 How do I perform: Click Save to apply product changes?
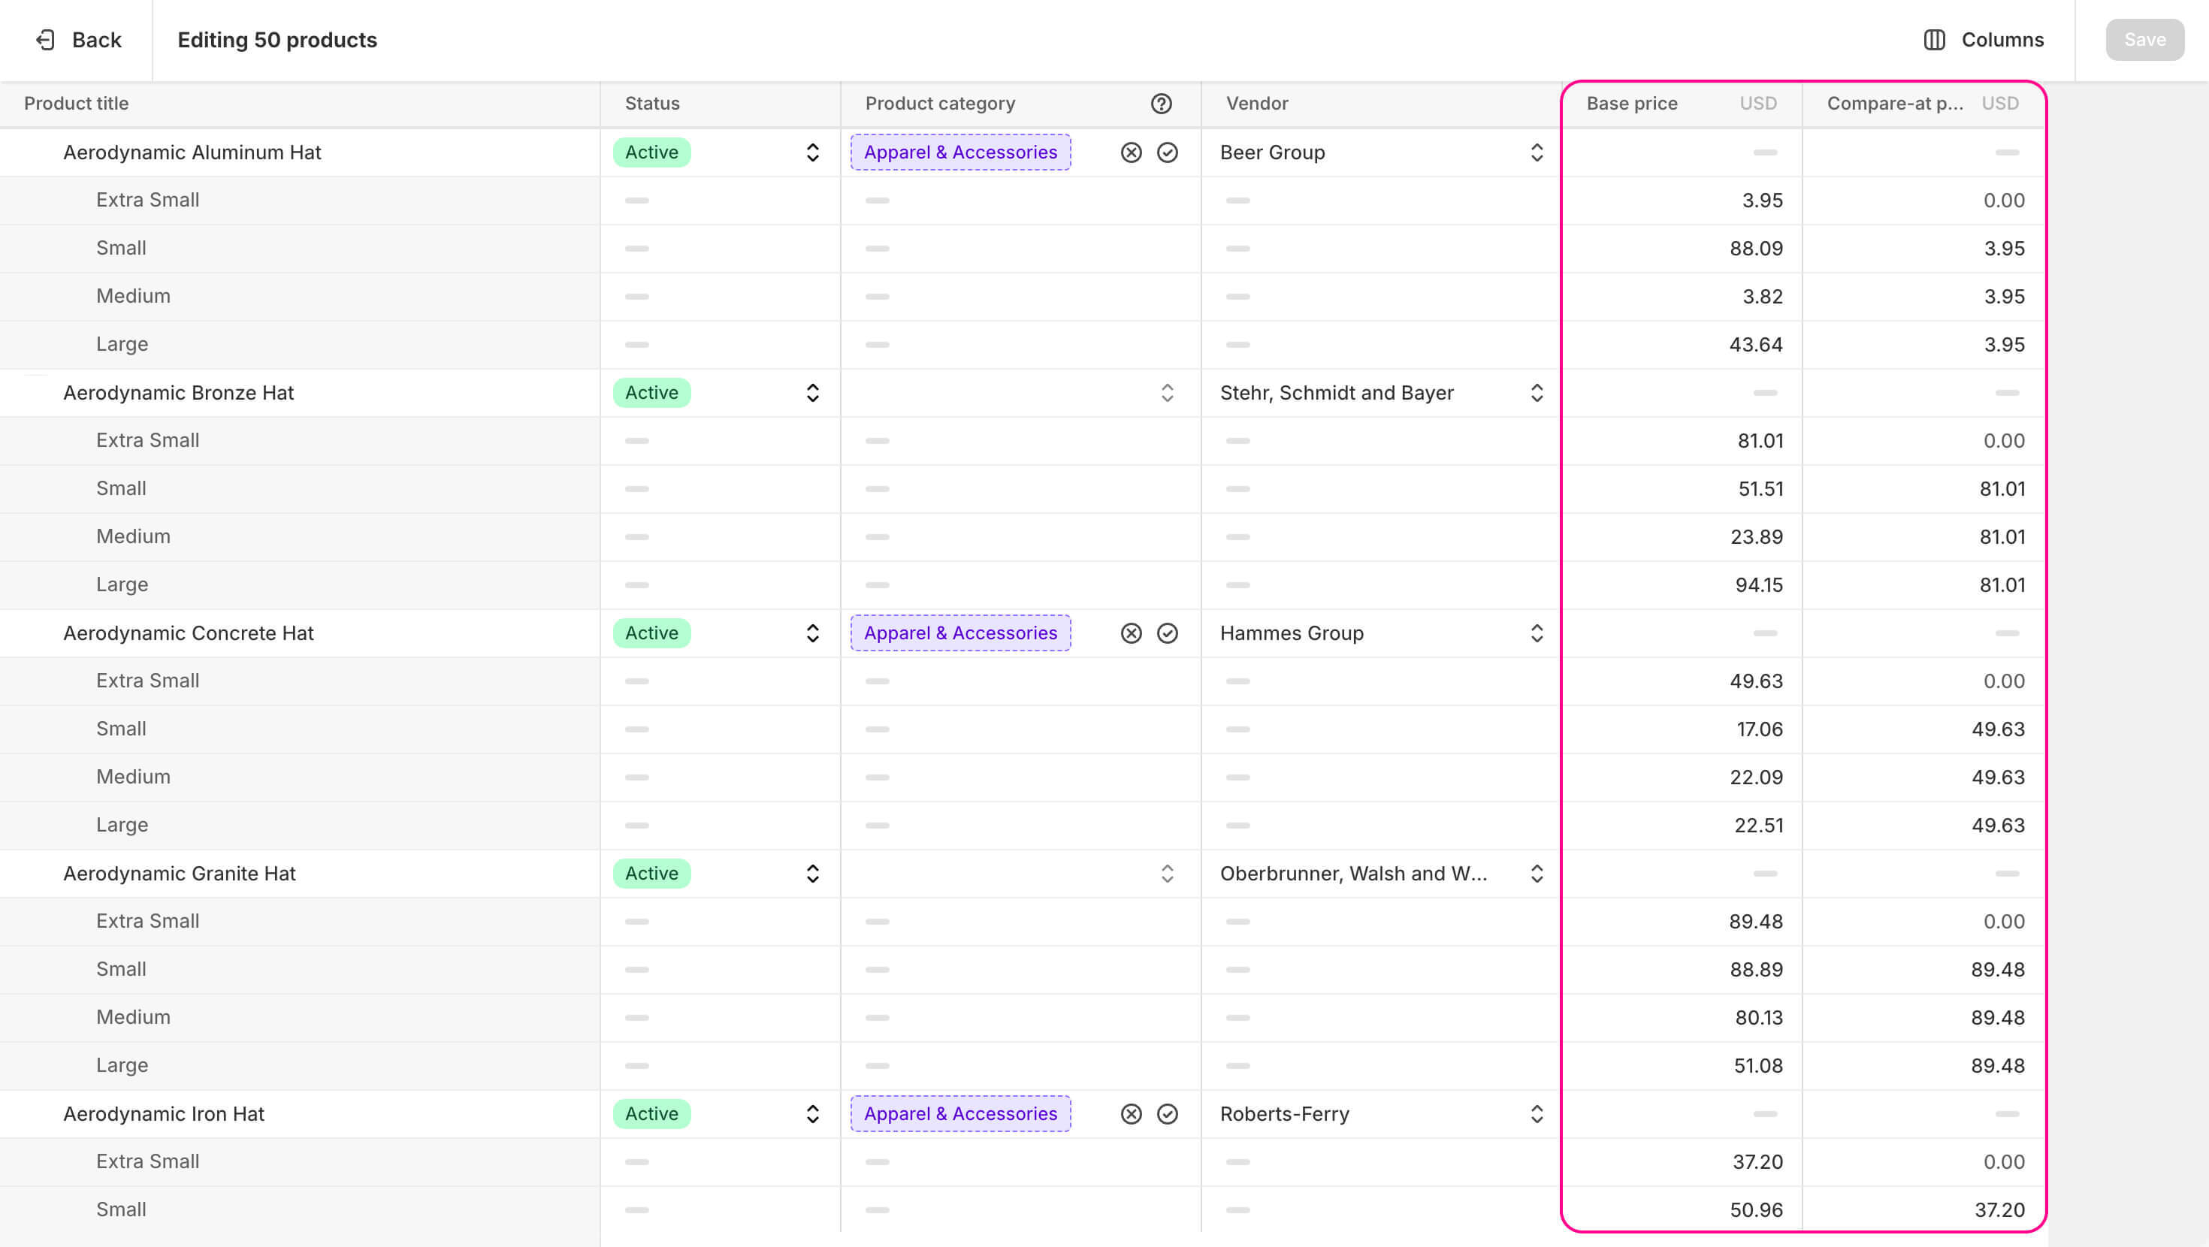tap(2144, 40)
